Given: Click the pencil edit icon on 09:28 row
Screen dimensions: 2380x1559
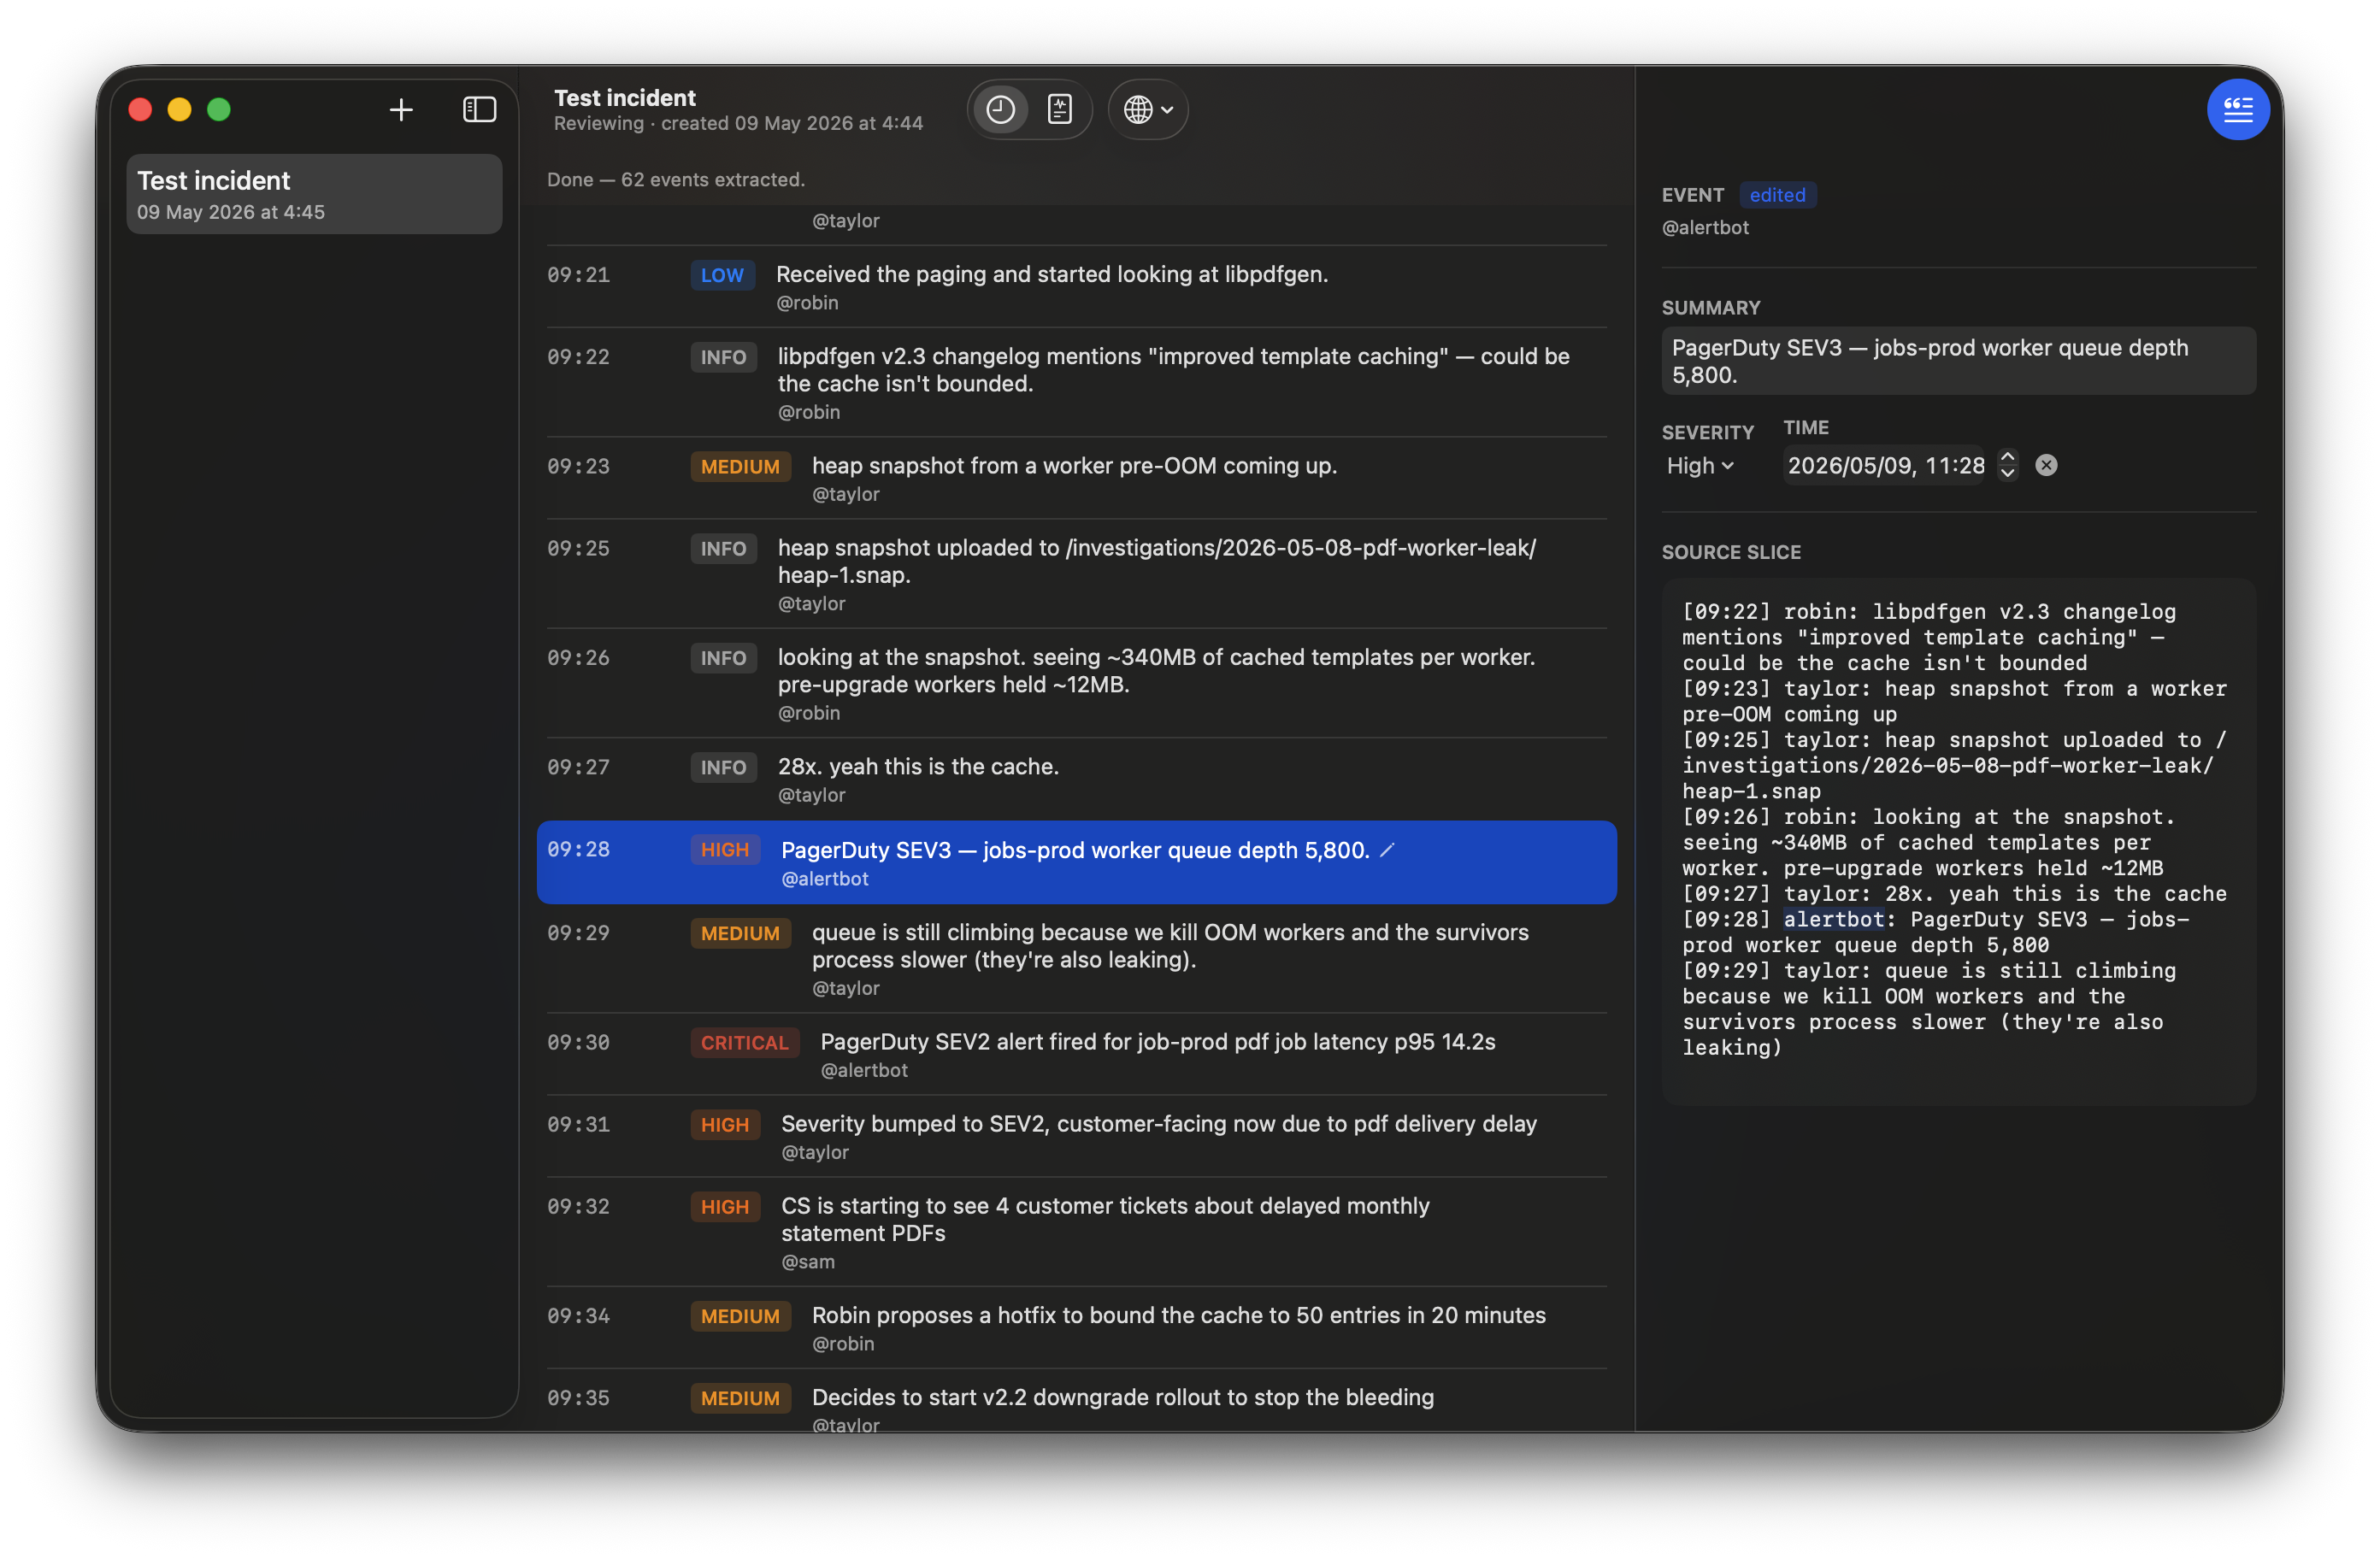Looking at the screenshot, I should (x=1387, y=850).
